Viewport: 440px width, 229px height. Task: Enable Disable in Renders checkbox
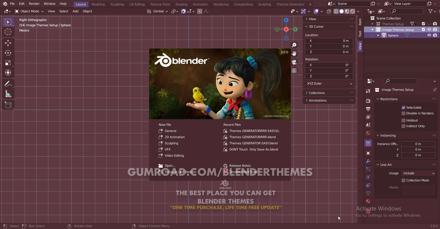[403, 113]
